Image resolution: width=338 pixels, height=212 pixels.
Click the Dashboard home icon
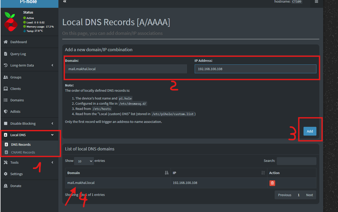(6, 42)
